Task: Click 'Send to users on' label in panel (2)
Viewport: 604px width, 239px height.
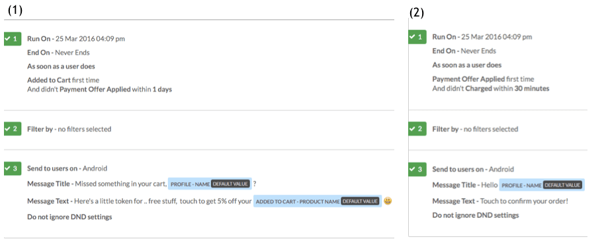Action: point(458,169)
